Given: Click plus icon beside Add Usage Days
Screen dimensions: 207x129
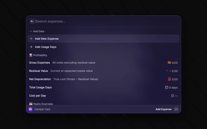Looking at the screenshot, I should [x=31, y=47].
